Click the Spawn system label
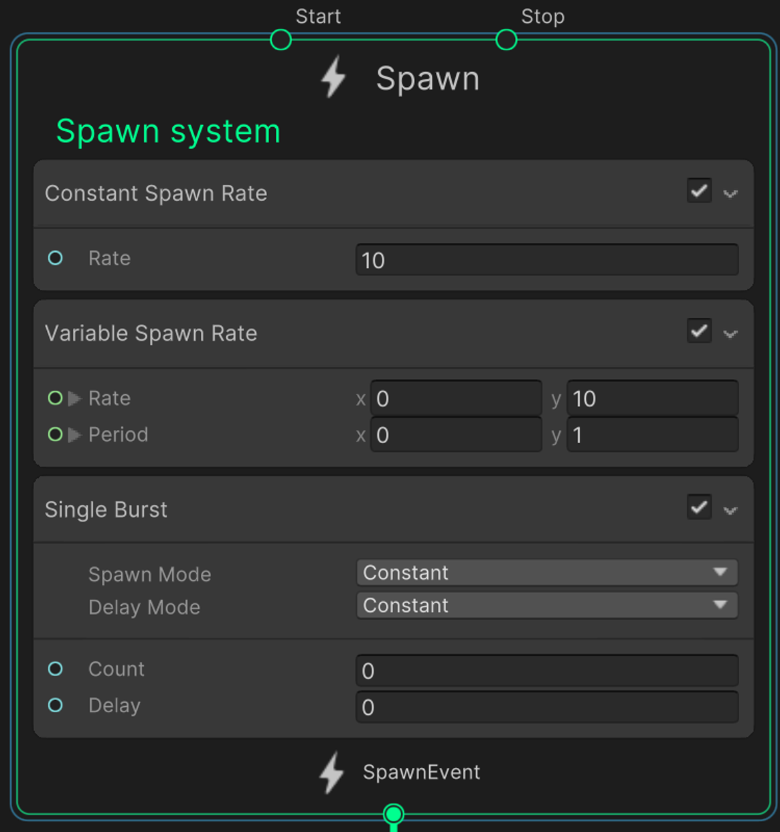Image resolution: width=780 pixels, height=832 pixels. pyautogui.click(x=168, y=131)
